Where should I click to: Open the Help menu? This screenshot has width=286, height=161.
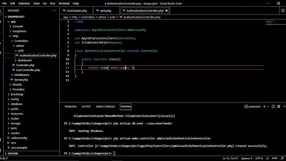[x=76, y=3]
